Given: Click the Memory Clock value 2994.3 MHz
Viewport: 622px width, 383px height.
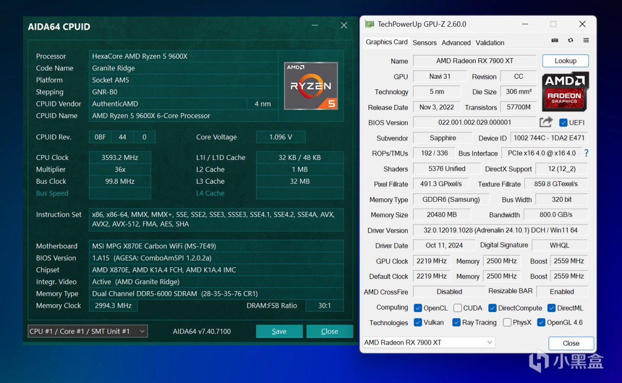Looking at the screenshot, I should point(113,306).
